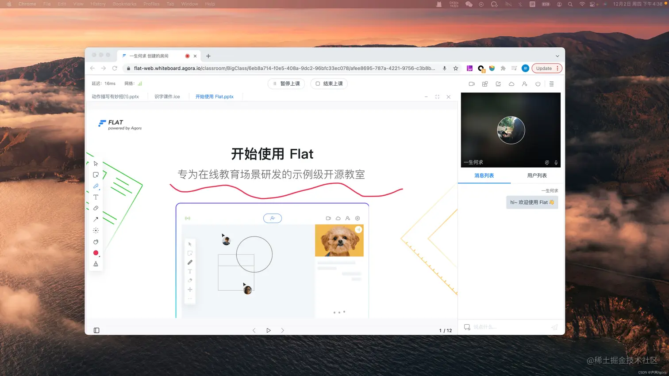Image resolution: width=669 pixels, height=376 pixels.
Task: Mute the microphone on the teacher video
Action: (556, 162)
